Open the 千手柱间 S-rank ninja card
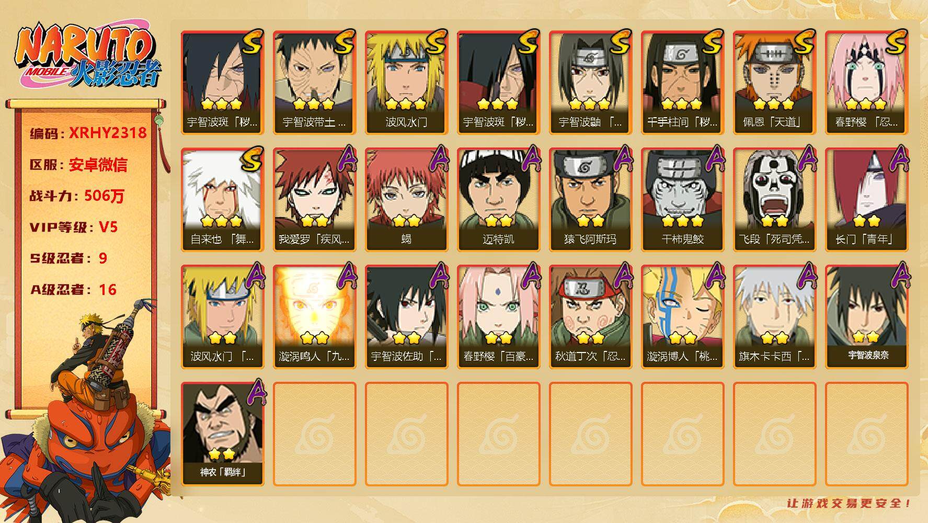928x523 pixels. point(682,82)
